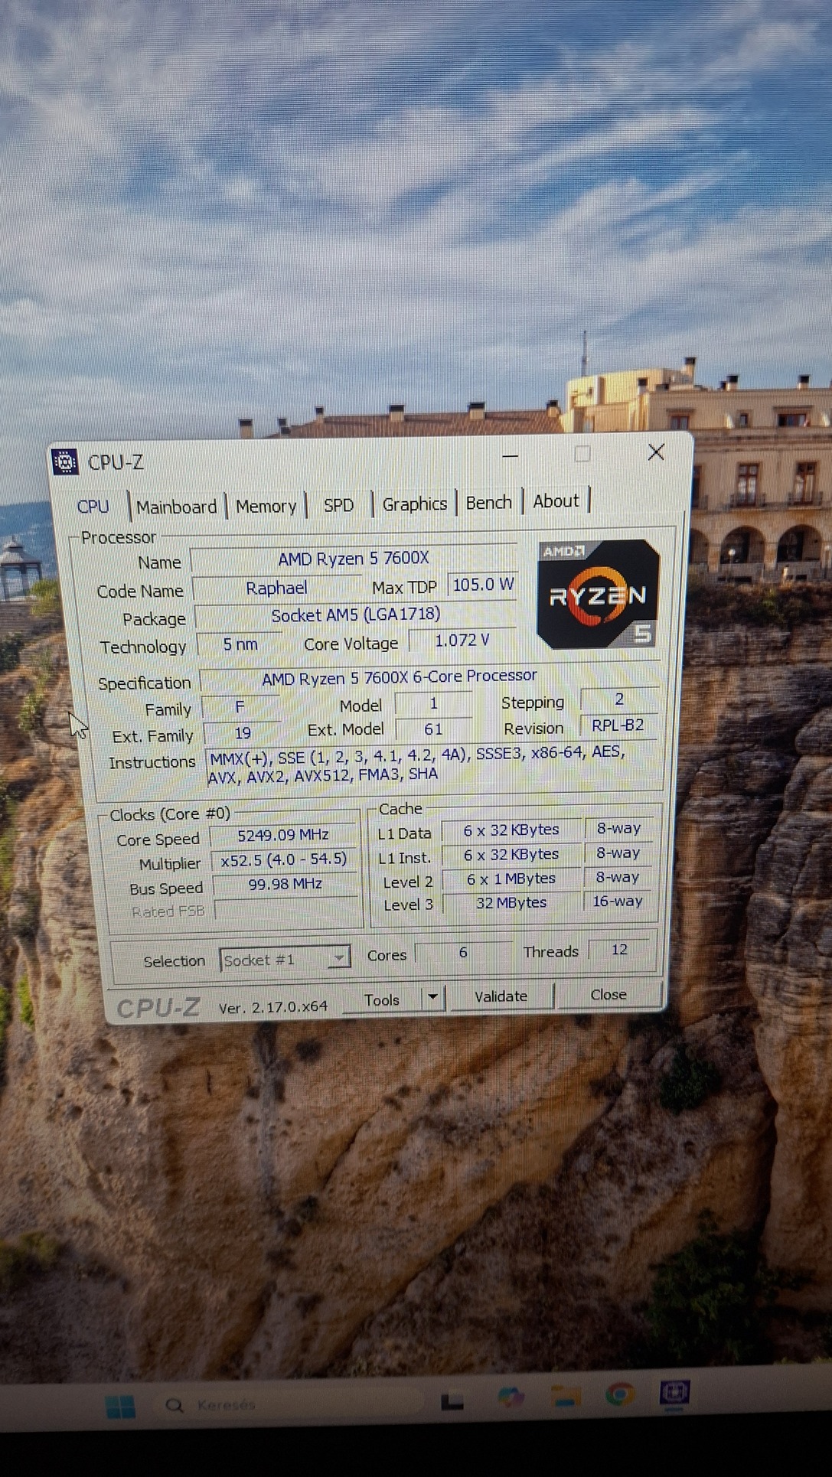Click the Ext. Model value 61
Image resolution: width=832 pixels, height=1477 pixels.
tap(433, 729)
